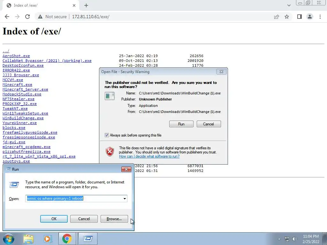This screenshot has width=327, height=245.
Task: Open the parent directory ../ link
Action: (6, 51)
